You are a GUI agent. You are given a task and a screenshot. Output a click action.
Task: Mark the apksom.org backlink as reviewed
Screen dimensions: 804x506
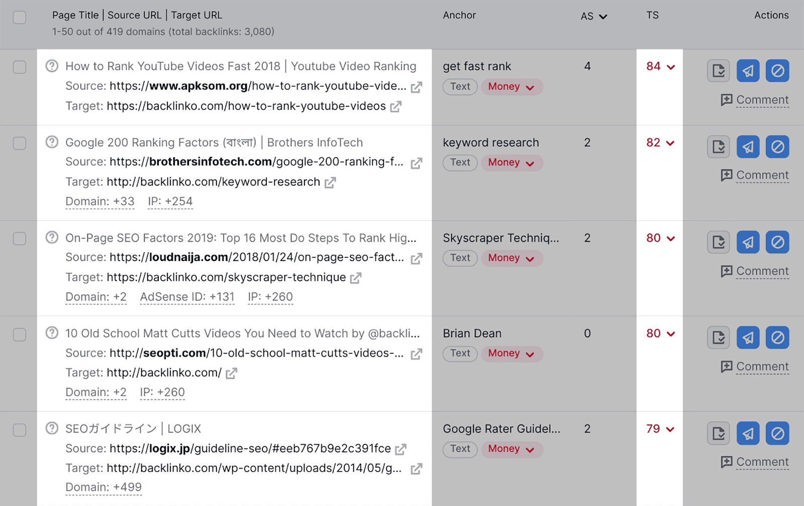[x=718, y=70]
